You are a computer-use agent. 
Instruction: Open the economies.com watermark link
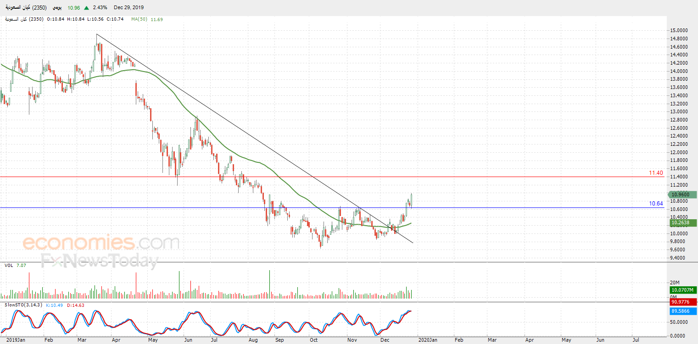(101, 242)
